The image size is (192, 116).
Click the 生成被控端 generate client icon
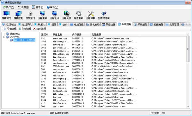(104, 15)
